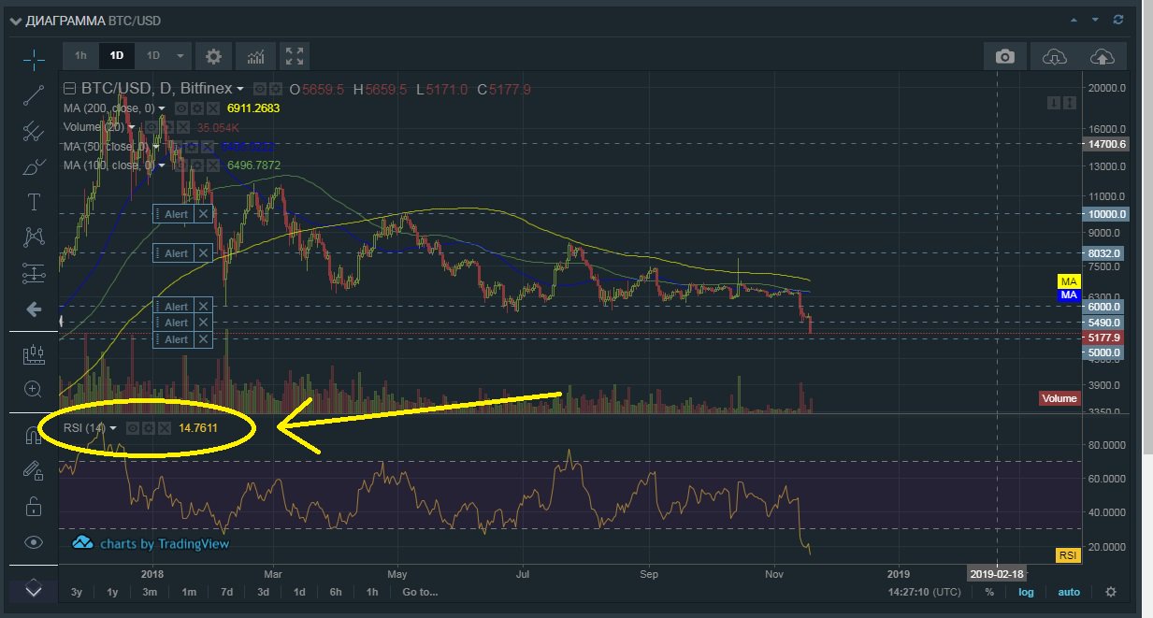Select the trend line drawing tool
Screen dimensions: 1153x618
34,94
